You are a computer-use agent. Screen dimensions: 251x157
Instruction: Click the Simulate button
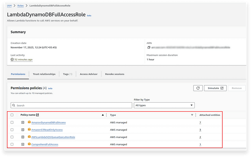(215, 88)
